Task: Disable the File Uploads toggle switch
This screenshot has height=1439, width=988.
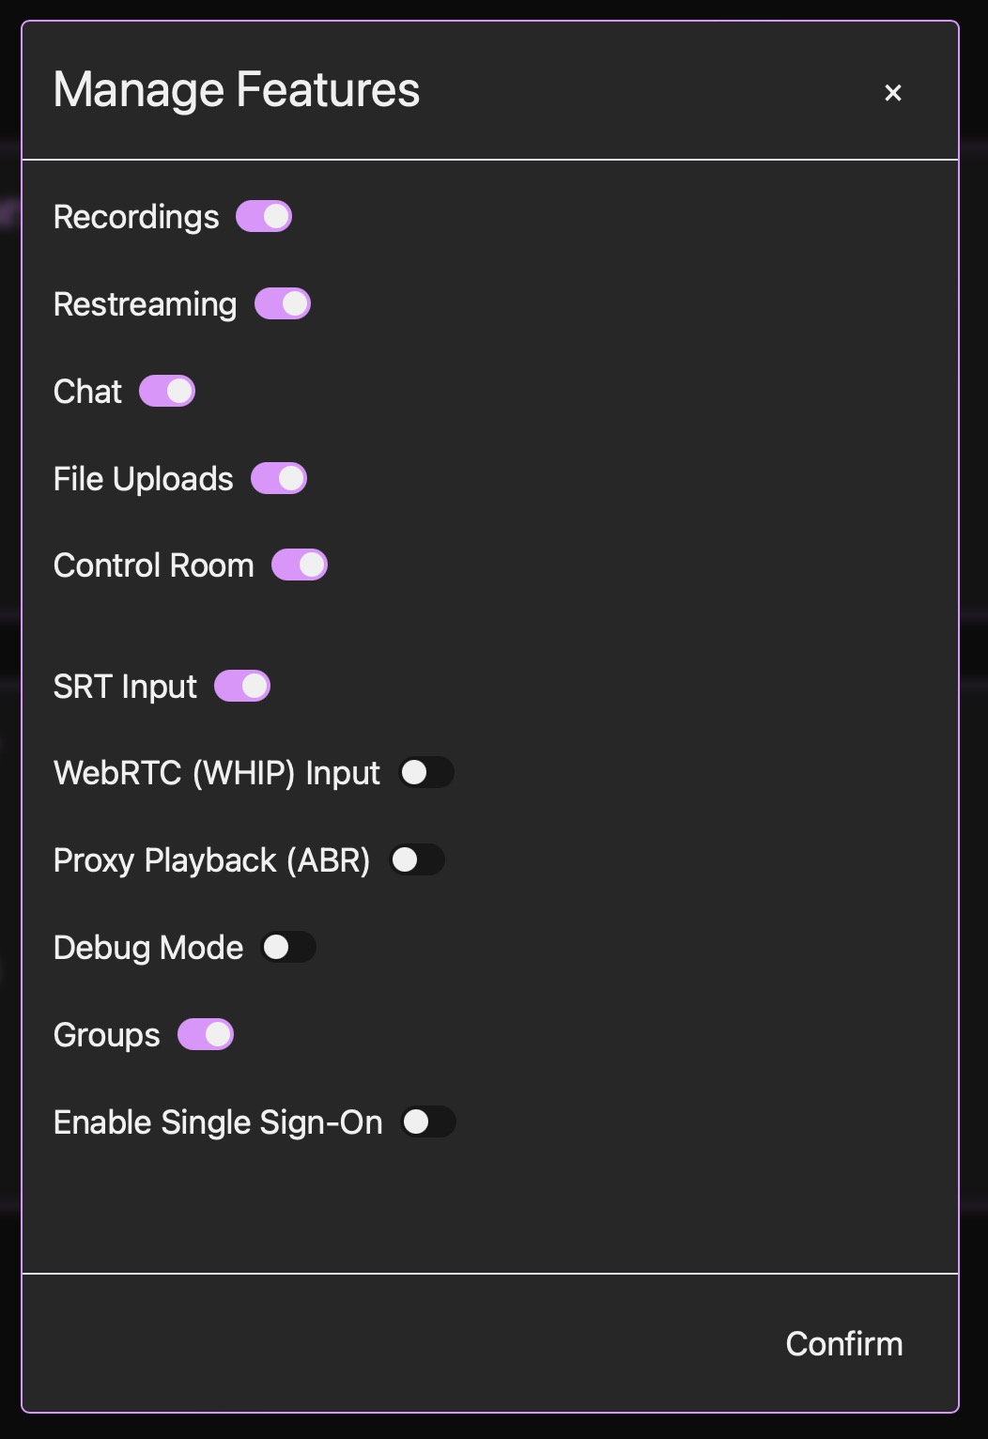Action: (x=279, y=479)
